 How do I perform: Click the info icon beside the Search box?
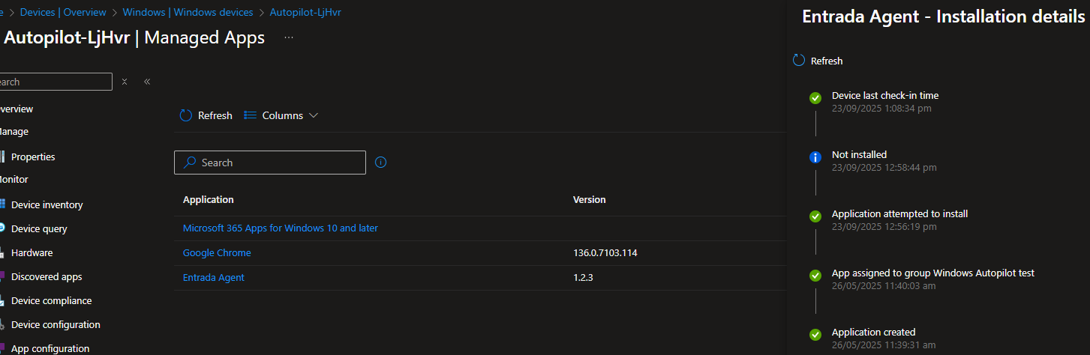click(x=380, y=162)
